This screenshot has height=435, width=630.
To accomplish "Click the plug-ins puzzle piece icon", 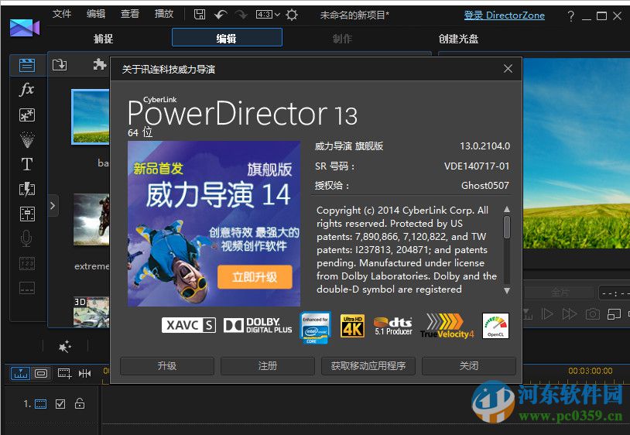I will pyautogui.click(x=99, y=64).
